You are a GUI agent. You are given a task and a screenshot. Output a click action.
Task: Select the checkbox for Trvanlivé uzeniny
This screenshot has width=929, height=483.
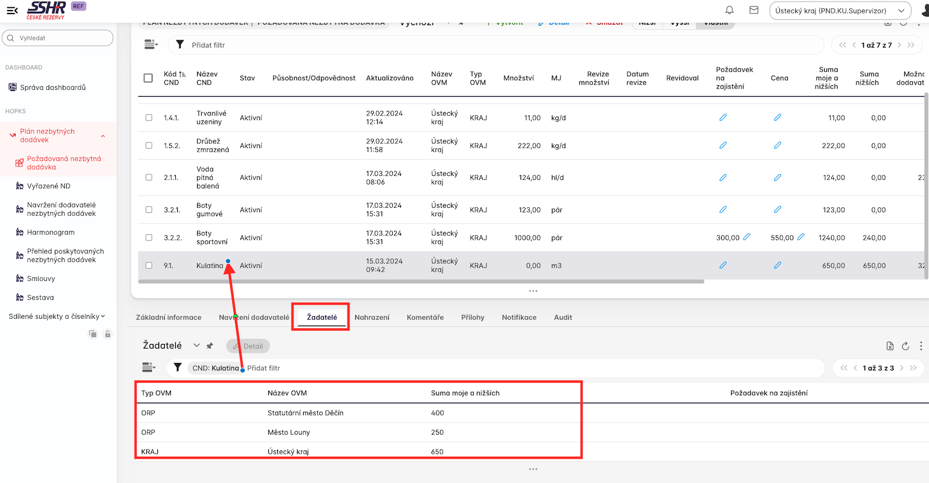(x=148, y=118)
